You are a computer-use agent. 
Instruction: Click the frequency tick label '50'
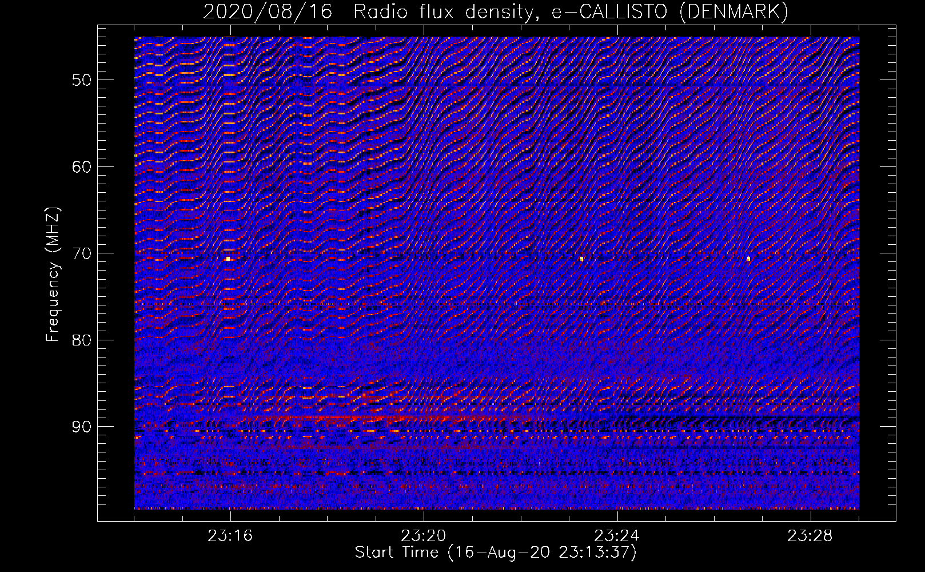pos(81,80)
